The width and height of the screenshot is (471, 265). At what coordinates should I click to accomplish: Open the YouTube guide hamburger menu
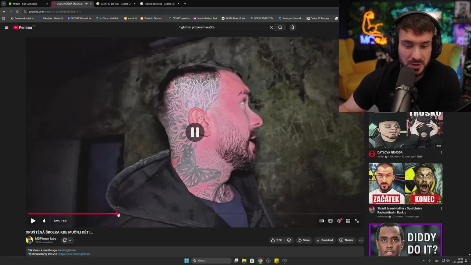[6, 27]
